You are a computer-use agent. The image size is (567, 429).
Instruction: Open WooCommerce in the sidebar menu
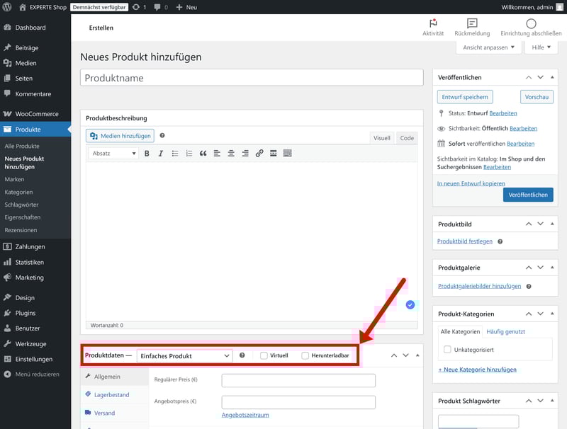(x=36, y=114)
